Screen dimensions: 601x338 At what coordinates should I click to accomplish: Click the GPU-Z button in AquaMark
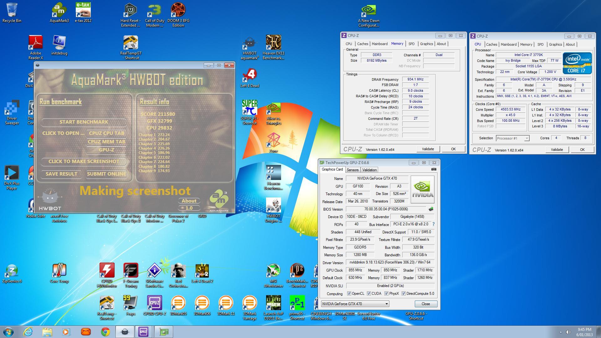point(106,150)
